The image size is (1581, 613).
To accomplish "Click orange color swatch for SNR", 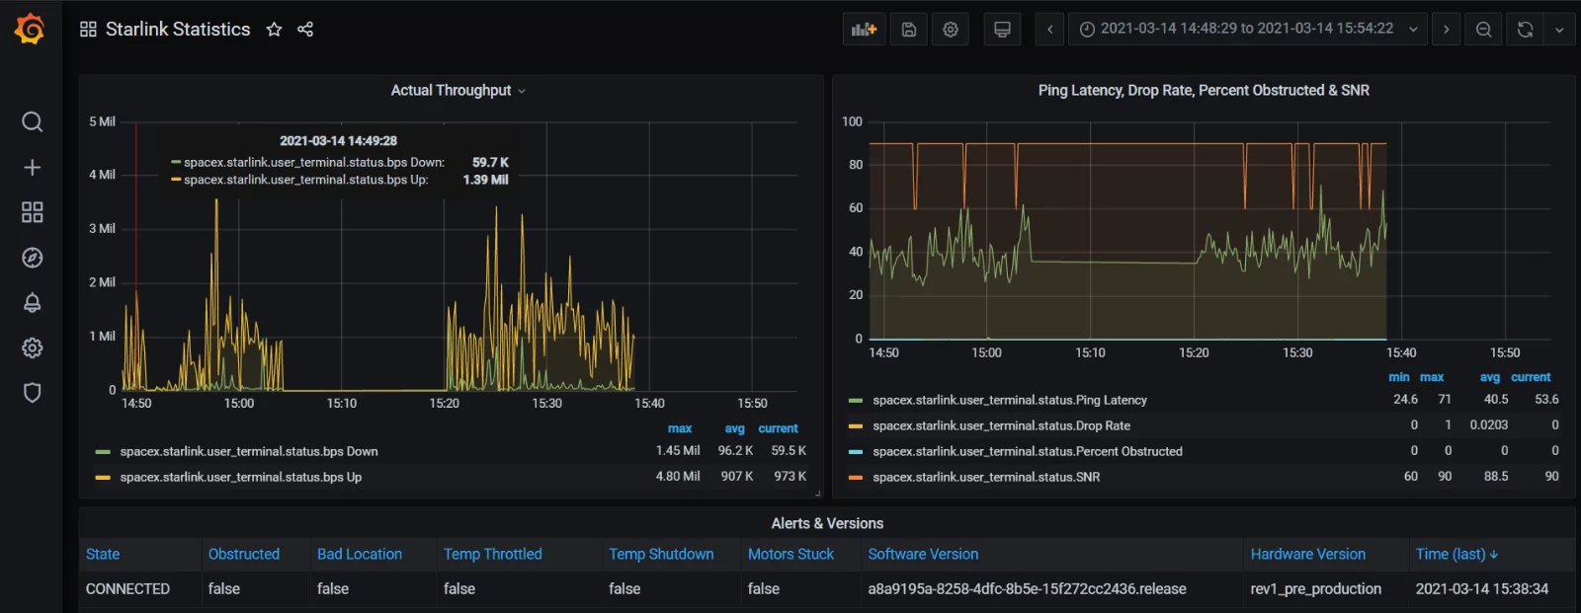I will (x=856, y=478).
